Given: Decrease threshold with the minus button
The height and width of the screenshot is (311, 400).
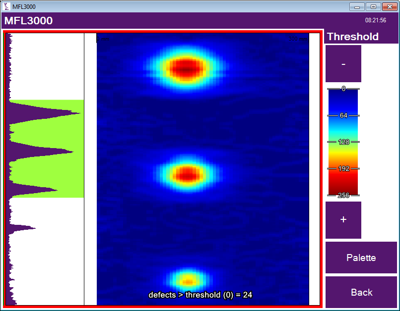Looking at the screenshot, I should [x=343, y=64].
